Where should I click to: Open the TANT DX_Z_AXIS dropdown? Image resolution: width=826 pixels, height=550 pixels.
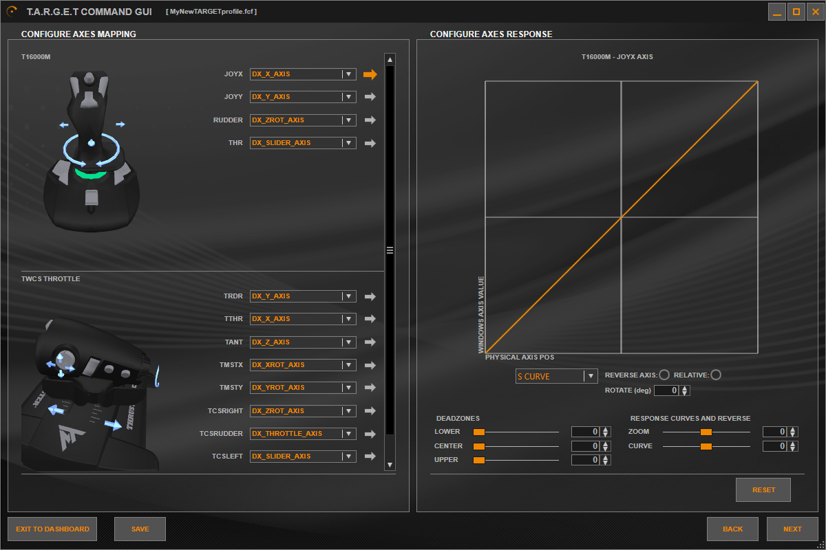click(x=303, y=342)
